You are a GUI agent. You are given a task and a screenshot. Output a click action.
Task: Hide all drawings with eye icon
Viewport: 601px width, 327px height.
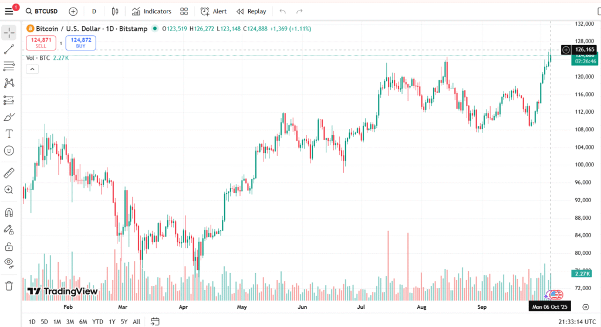[x=9, y=263]
